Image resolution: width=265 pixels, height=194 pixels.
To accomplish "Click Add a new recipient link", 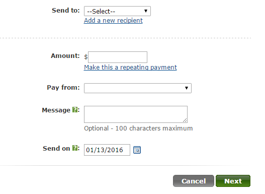I will pyautogui.click(x=113, y=21).
